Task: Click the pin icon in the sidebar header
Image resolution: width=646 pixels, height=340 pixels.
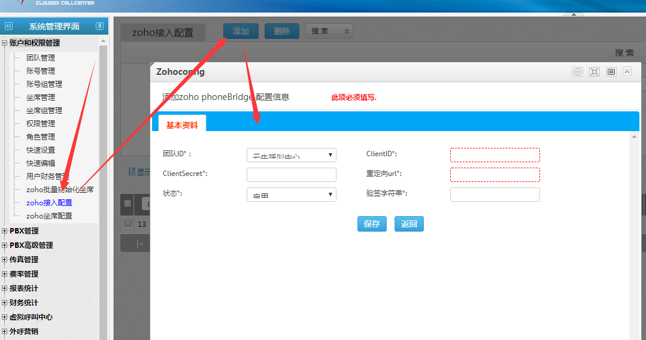Action: (x=99, y=26)
